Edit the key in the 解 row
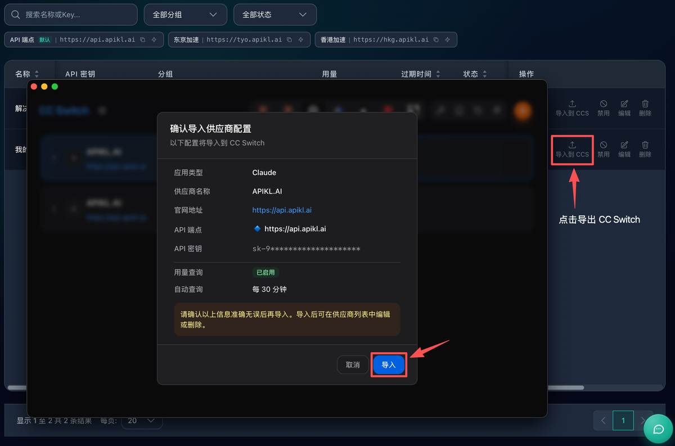 point(624,108)
